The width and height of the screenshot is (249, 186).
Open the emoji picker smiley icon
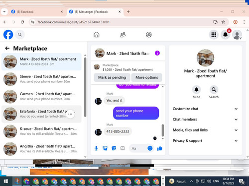click(x=150, y=148)
